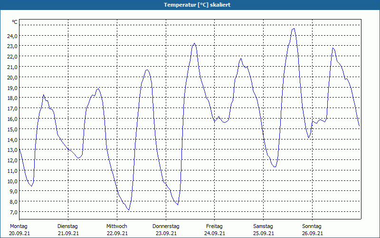The height and width of the screenshot is (238, 380).
Task: Select the 23.09.21 date label
Action: tap(166, 233)
